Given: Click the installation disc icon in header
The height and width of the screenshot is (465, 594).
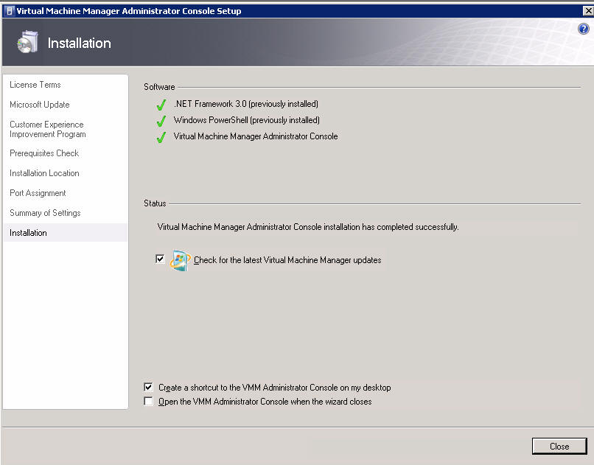Looking at the screenshot, I should (28, 42).
